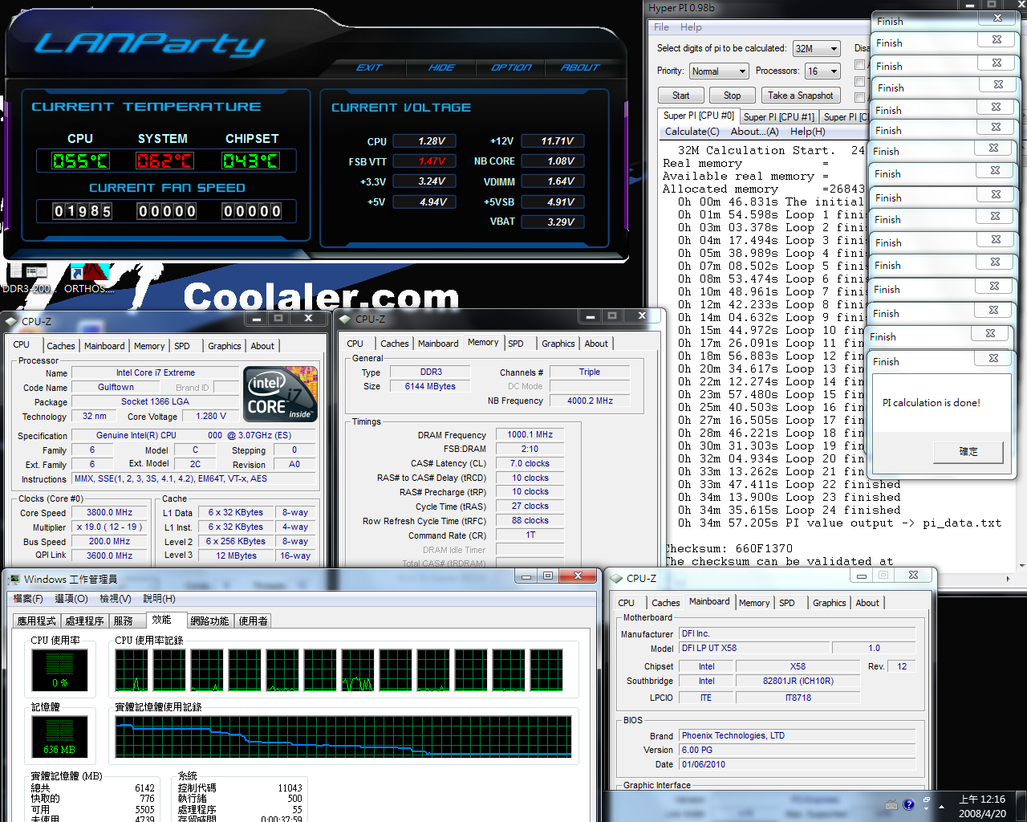Click EXIT in the LANParty panel

369,67
